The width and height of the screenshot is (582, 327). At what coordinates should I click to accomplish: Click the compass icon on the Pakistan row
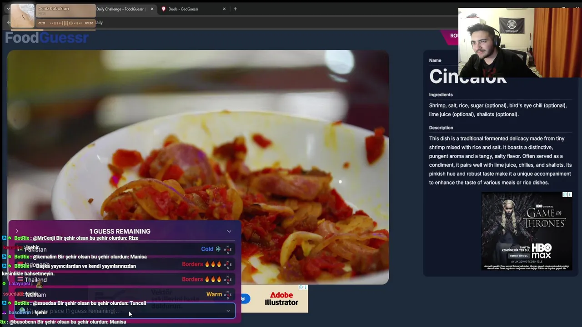pyautogui.click(x=228, y=249)
